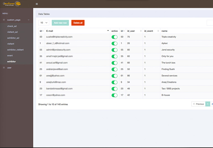
Task: Click the E-mail column sort arrow
Action: point(108,31)
